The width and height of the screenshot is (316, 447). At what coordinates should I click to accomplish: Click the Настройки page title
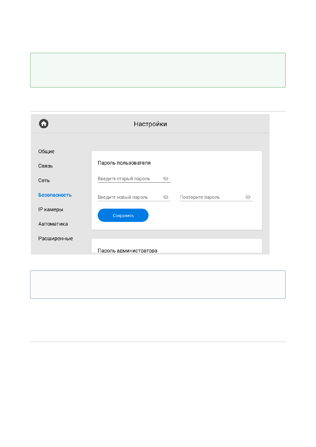click(150, 124)
